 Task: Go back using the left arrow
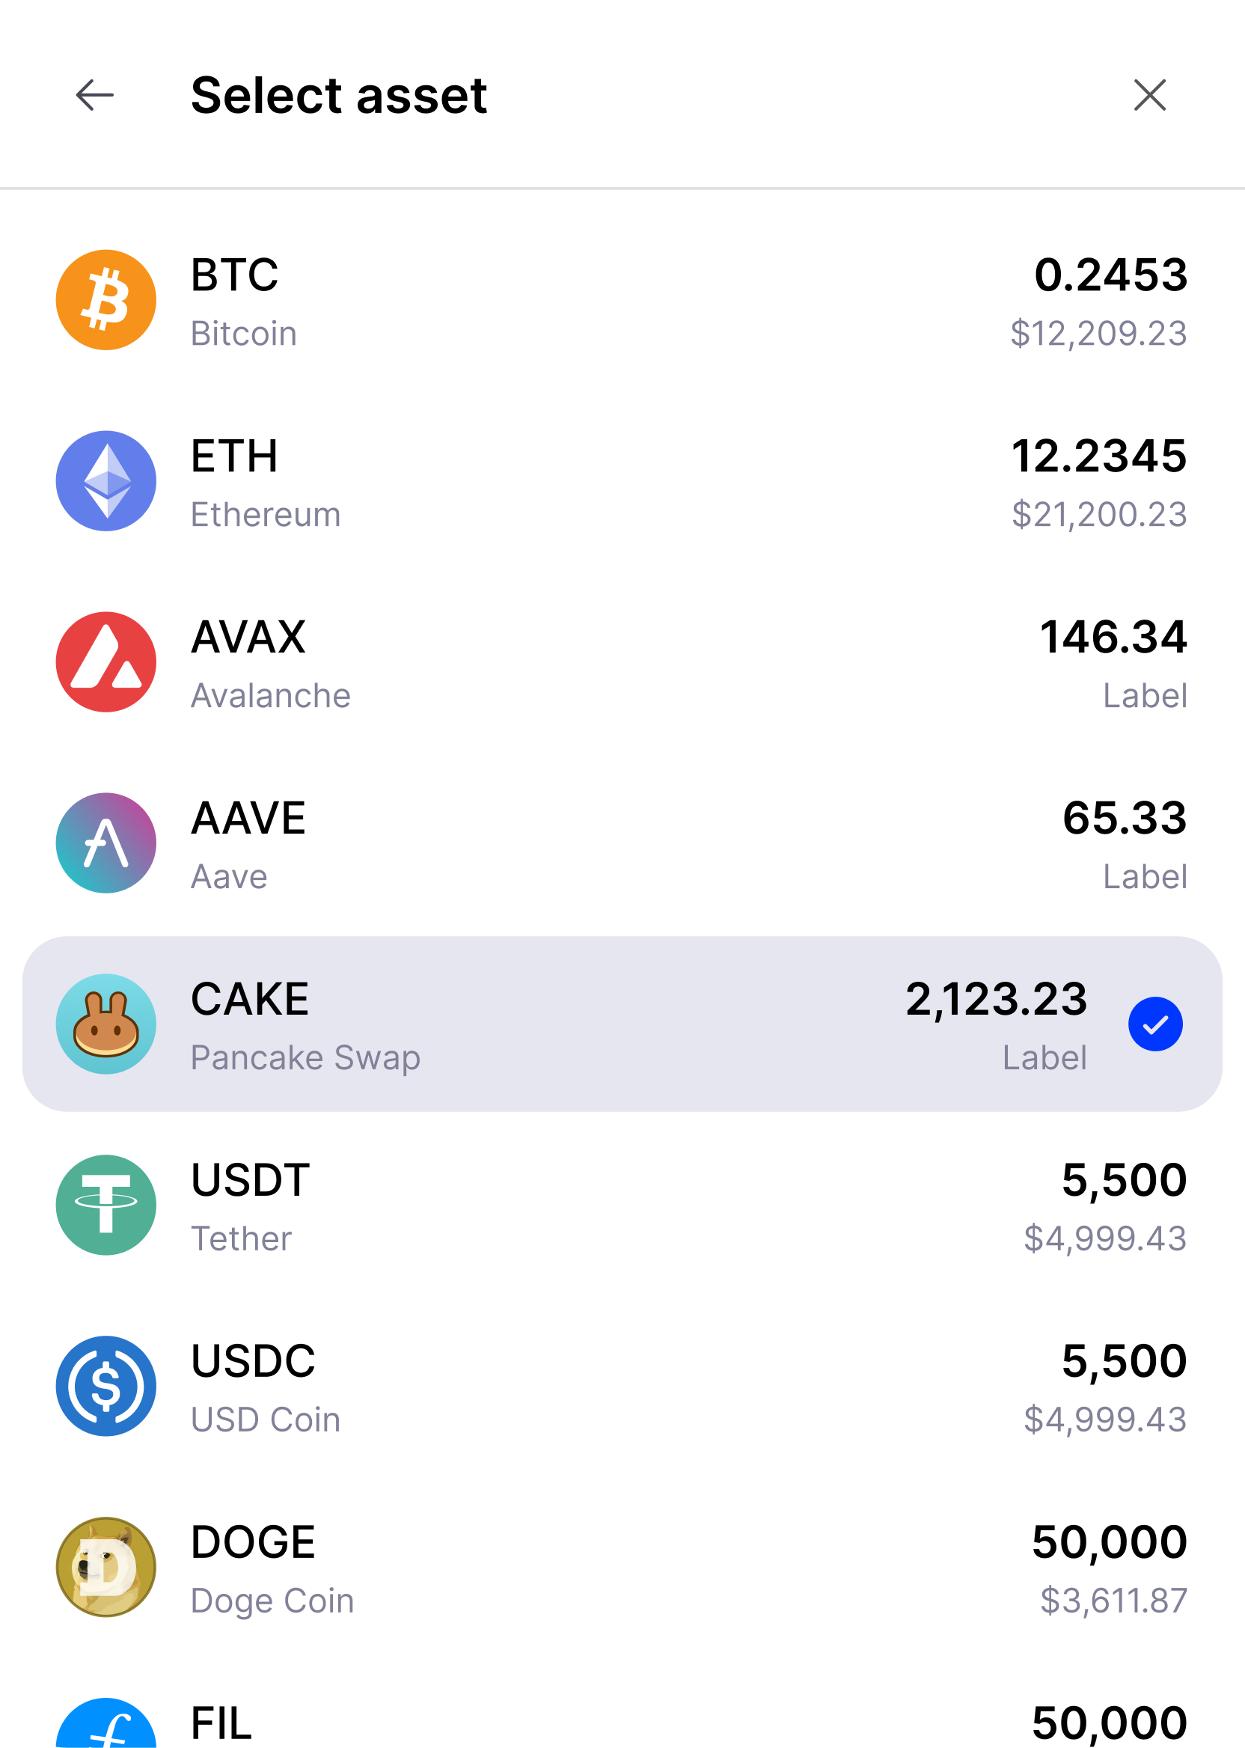click(94, 95)
